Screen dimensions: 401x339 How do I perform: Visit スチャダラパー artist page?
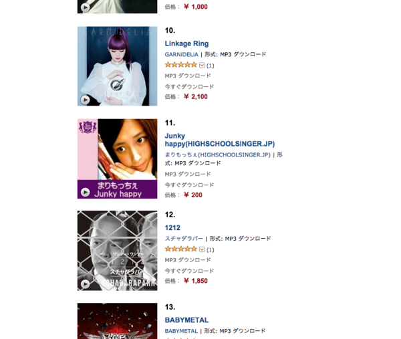click(184, 239)
